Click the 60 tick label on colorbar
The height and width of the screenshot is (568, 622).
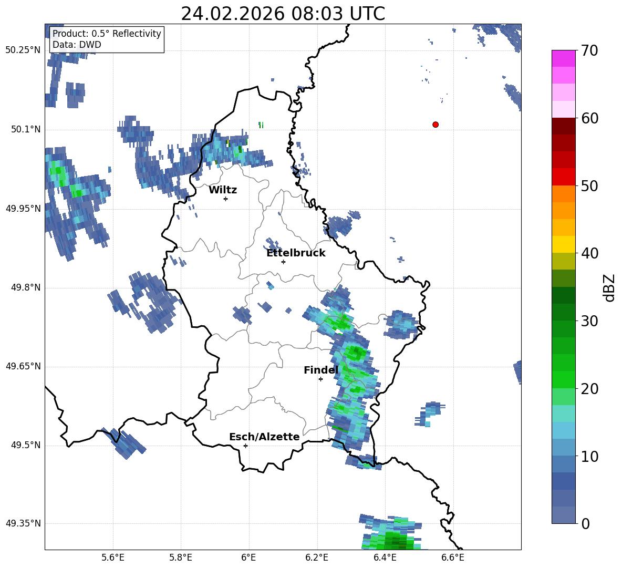coord(589,118)
